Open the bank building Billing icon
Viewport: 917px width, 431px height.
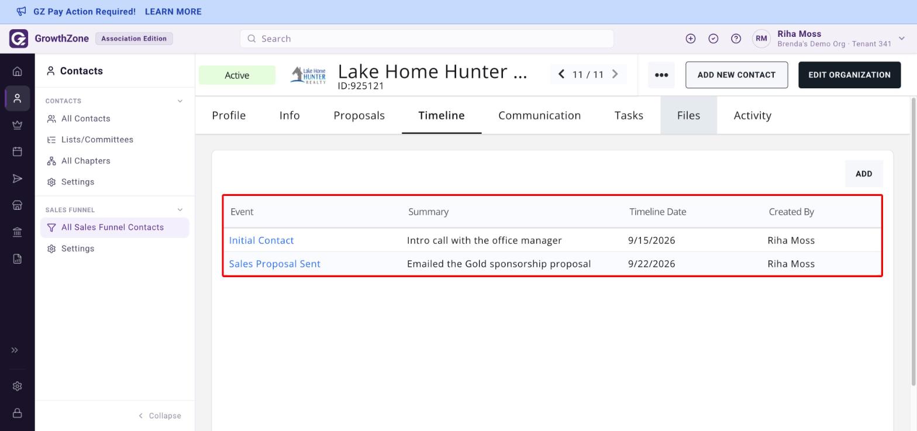point(17,232)
